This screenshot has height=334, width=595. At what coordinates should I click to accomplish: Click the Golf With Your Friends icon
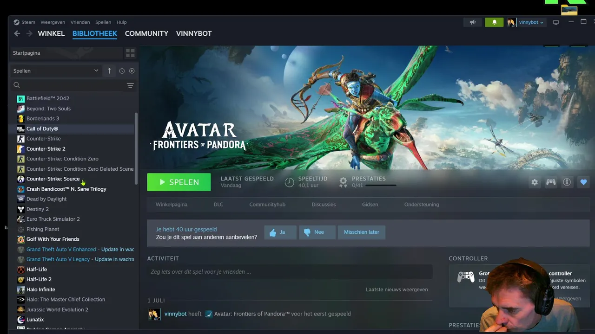pyautogui.click(x=20, y=239)
